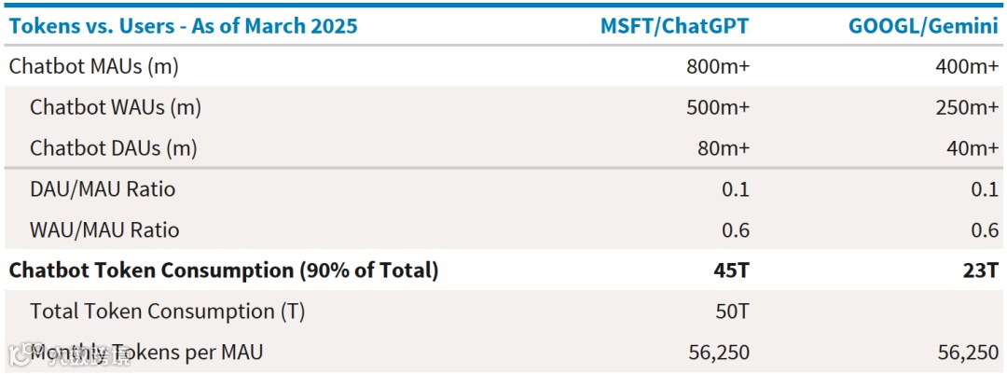The height and width of the screenshot is (374, 1007).
Task: Click the 250m+ WAU value for Gemini
Action: coord(968,108)
